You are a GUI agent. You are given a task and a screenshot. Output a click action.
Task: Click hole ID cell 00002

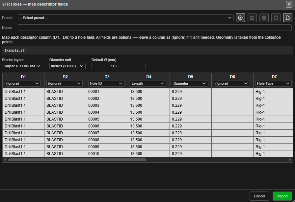107,99
